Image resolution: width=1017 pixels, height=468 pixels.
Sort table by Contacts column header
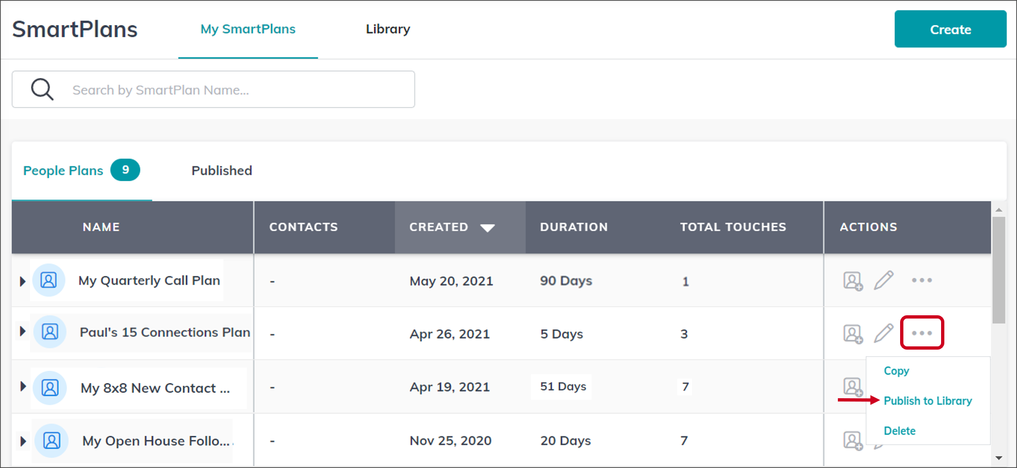coord(304,227)
